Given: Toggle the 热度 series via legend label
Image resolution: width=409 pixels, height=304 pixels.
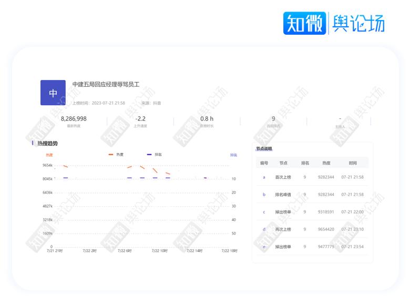Looking at the screenshot, I should (x=120, y=155).
